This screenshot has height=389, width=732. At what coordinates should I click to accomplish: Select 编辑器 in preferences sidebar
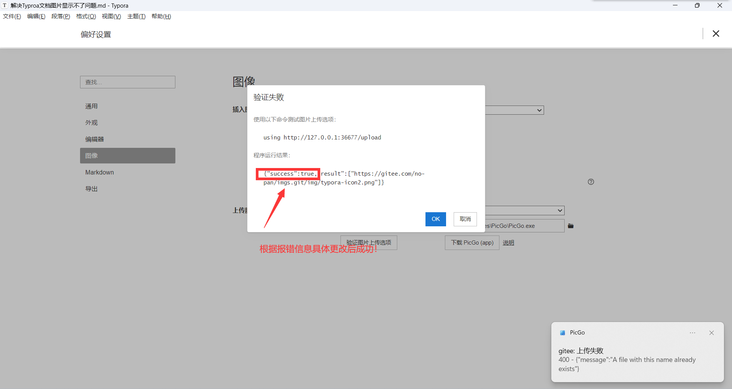coord(128,139)
